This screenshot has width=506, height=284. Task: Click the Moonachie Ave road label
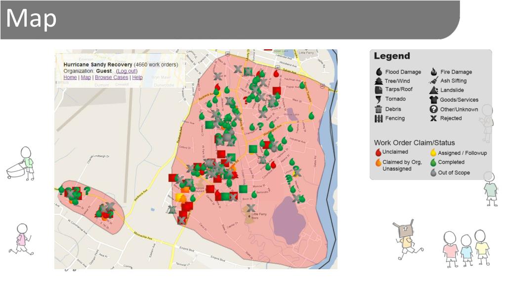pyautogui.click(x=143, y=236)
